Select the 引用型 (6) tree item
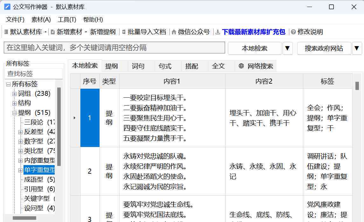This screenshot has width=364, height=222. click(x=39, y=189)
